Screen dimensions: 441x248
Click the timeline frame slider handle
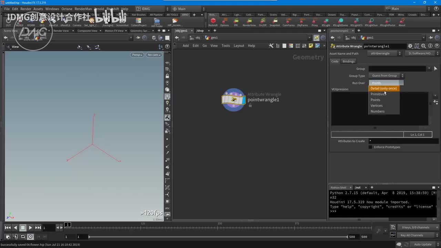(x=68, y=225)
